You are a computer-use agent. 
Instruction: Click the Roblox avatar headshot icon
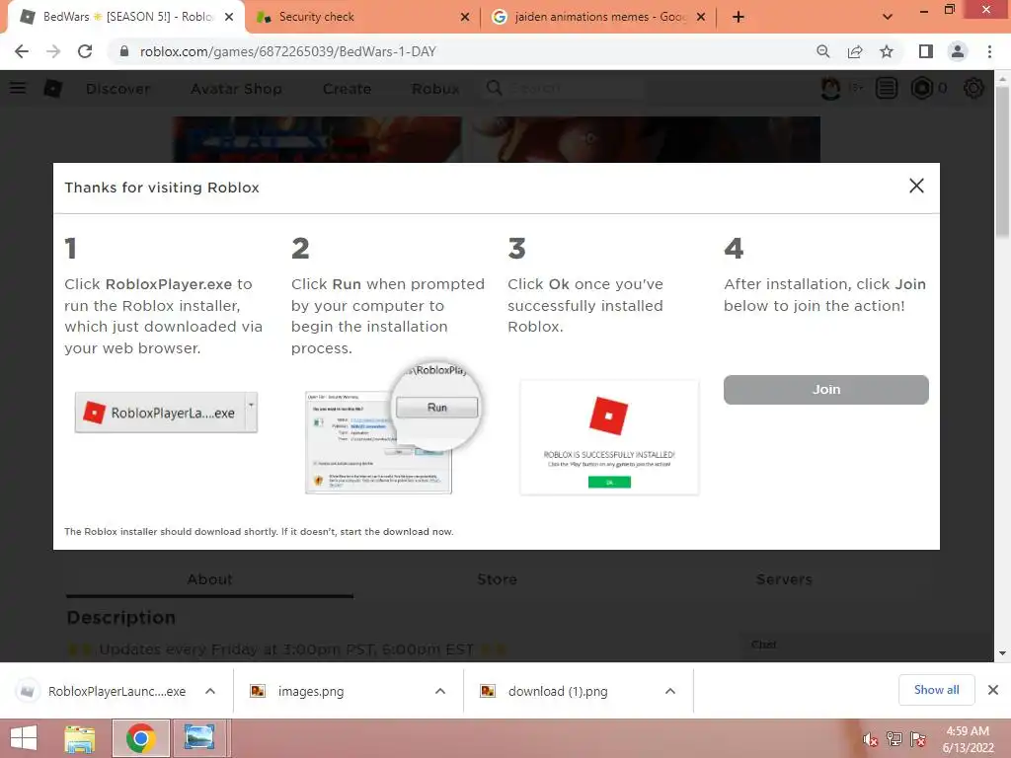tap(830, 88)
